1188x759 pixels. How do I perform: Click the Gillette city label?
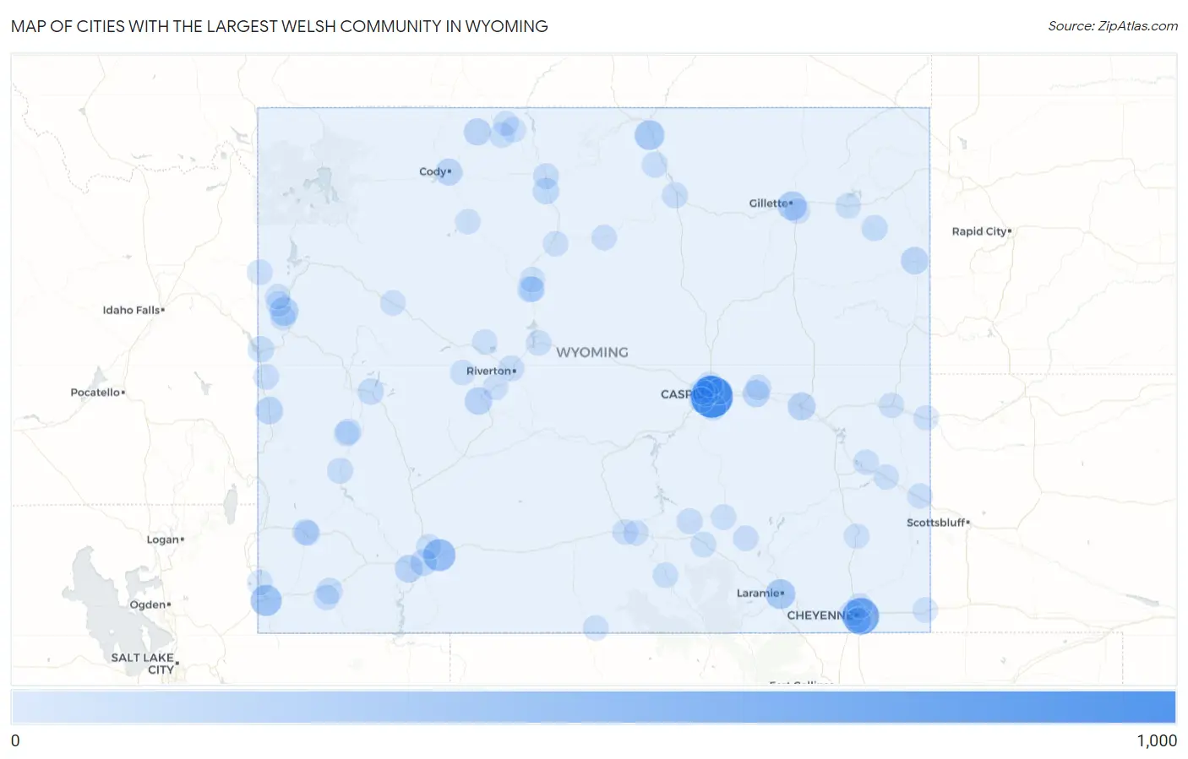click(x=769, y=203)
